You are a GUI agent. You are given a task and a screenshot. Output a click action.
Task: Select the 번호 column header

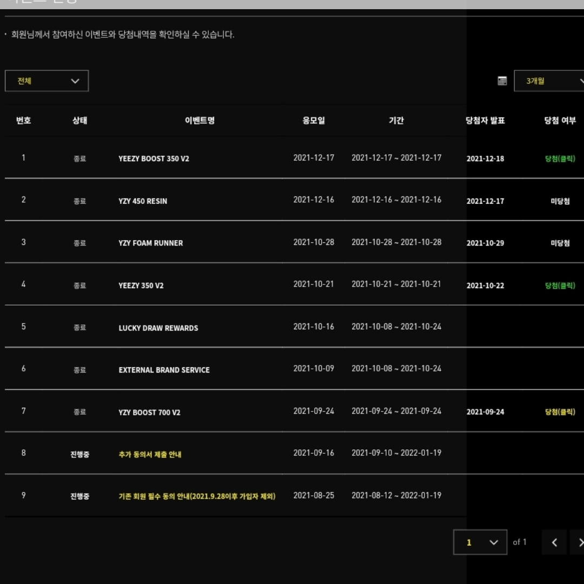tap(23, 120)
